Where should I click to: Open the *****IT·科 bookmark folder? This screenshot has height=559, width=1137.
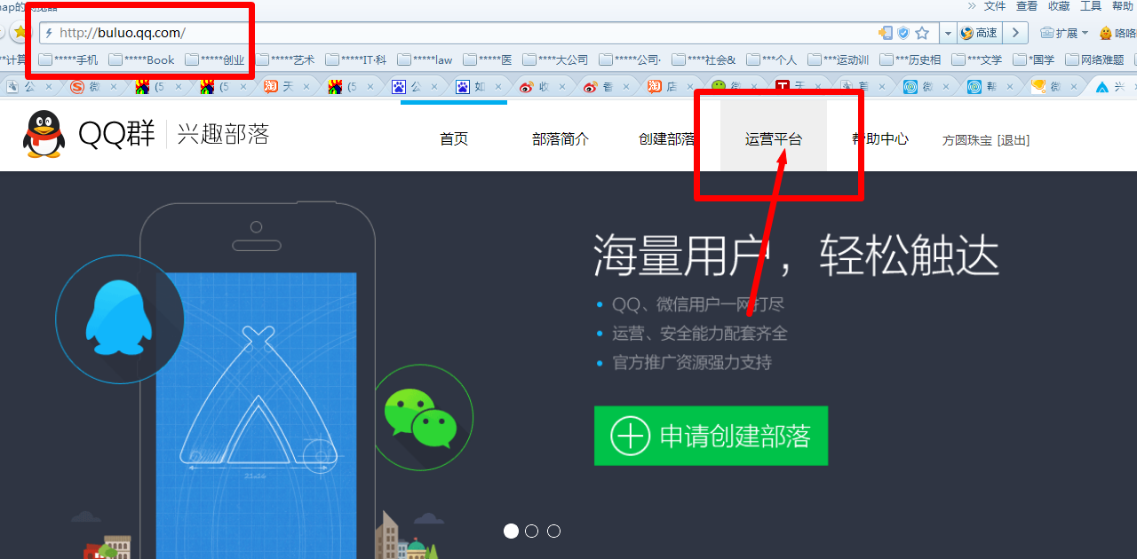356,59
